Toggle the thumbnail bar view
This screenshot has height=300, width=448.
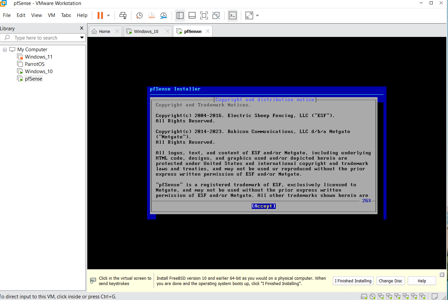[x=192, y=15]
